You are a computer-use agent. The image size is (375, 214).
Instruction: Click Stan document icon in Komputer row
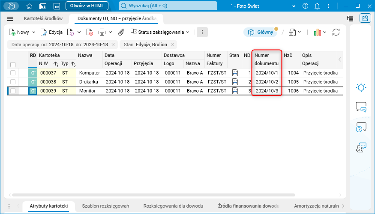pyautogui.click(x=235, y=73)
